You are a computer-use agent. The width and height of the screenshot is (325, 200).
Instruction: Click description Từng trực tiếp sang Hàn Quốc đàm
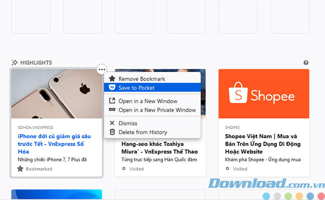click(159, 160)
